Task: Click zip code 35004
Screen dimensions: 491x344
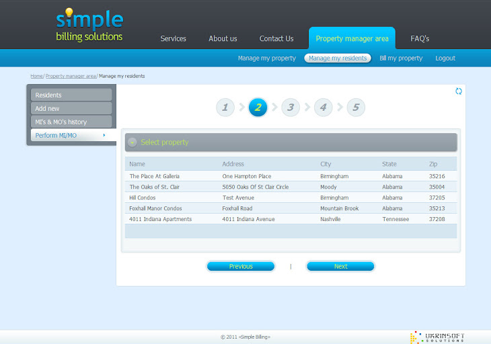Action: 437,187
